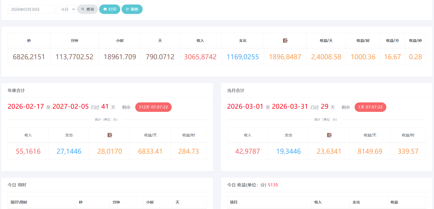Click the 1天 07:07:22 countdown badge

pos(370,107)
